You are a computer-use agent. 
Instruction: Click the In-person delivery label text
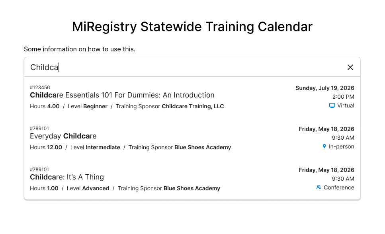(x=341, y=146)
